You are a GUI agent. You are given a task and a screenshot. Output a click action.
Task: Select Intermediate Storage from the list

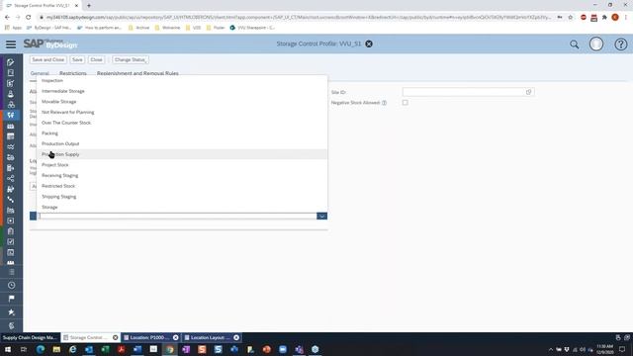pyautogui.click(x=182, y=91)
